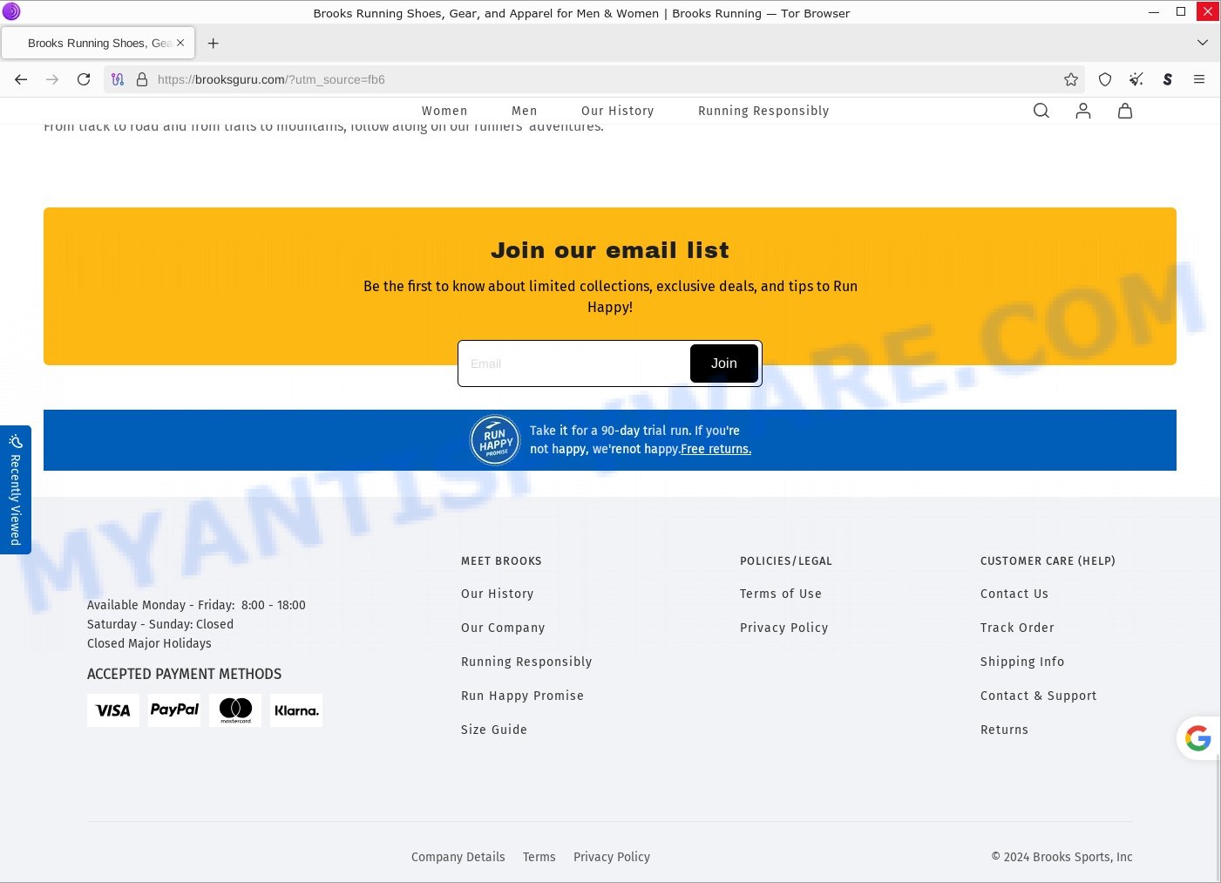Screen dimensions: 1221x883
Task: Open the Men navigation menu
Action: 525,111
